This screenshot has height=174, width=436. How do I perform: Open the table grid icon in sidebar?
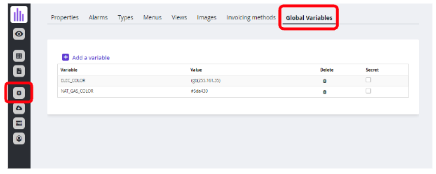point(19,56)
